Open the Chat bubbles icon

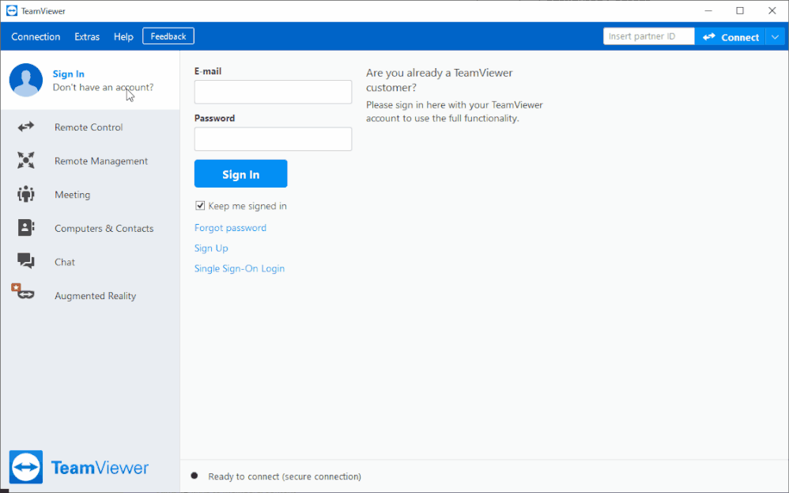pos(25,261)
